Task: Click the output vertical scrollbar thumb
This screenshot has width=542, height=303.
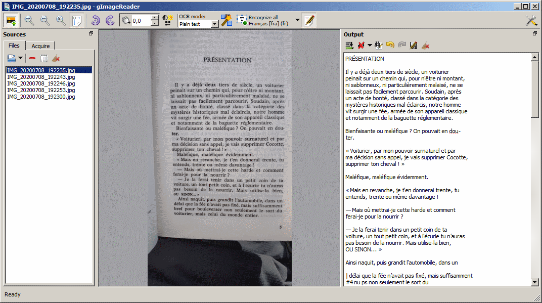Action: point(535,90)
